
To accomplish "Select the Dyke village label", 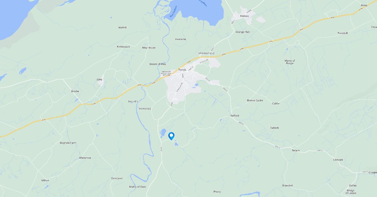I will [99, 79].
